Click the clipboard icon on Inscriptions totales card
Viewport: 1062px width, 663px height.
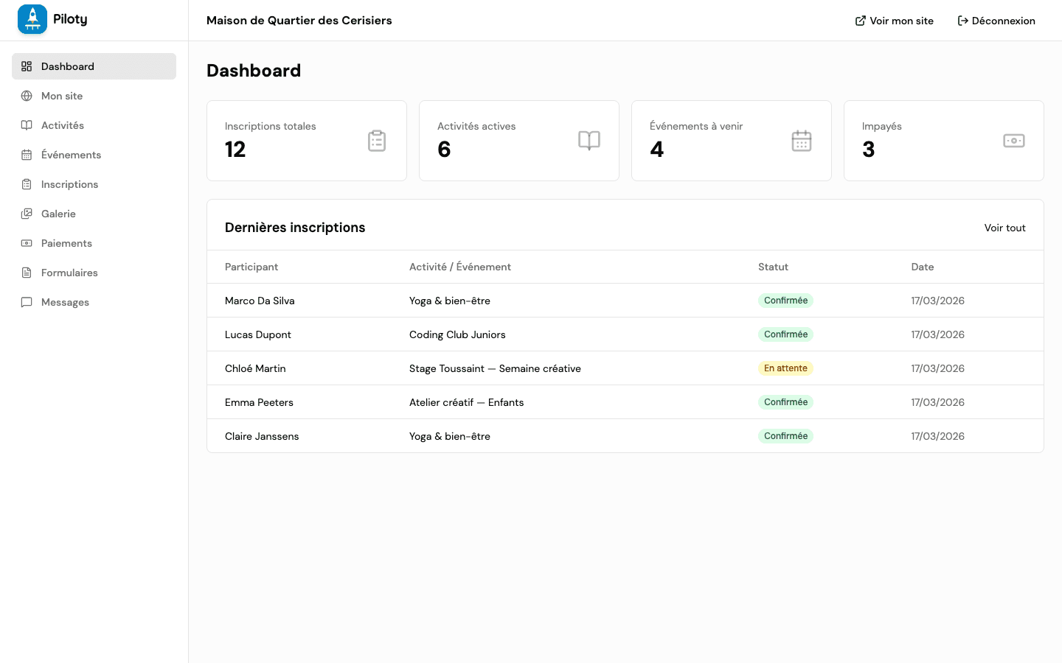pos(377,141)
